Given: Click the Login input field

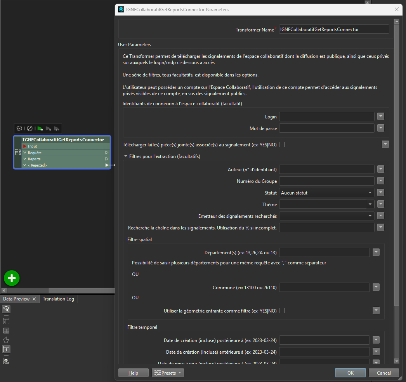Looking at the screenshot, I should pyautogui.click(x=327, y=116).
